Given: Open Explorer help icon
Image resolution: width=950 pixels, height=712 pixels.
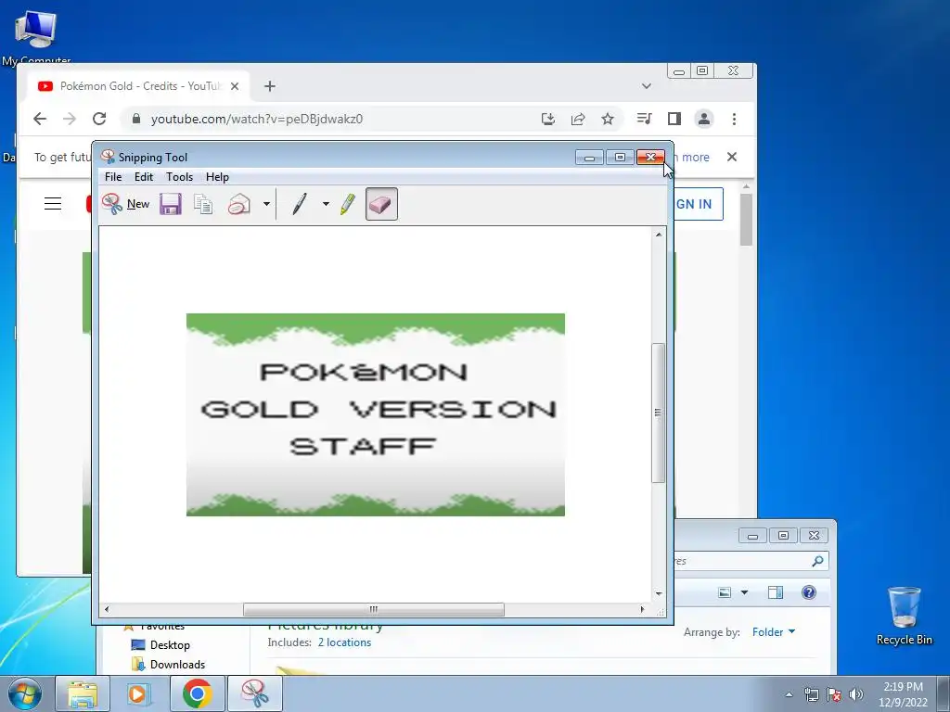Looking at the screenshot, I should pyautogui.click(x=809, y=592).
